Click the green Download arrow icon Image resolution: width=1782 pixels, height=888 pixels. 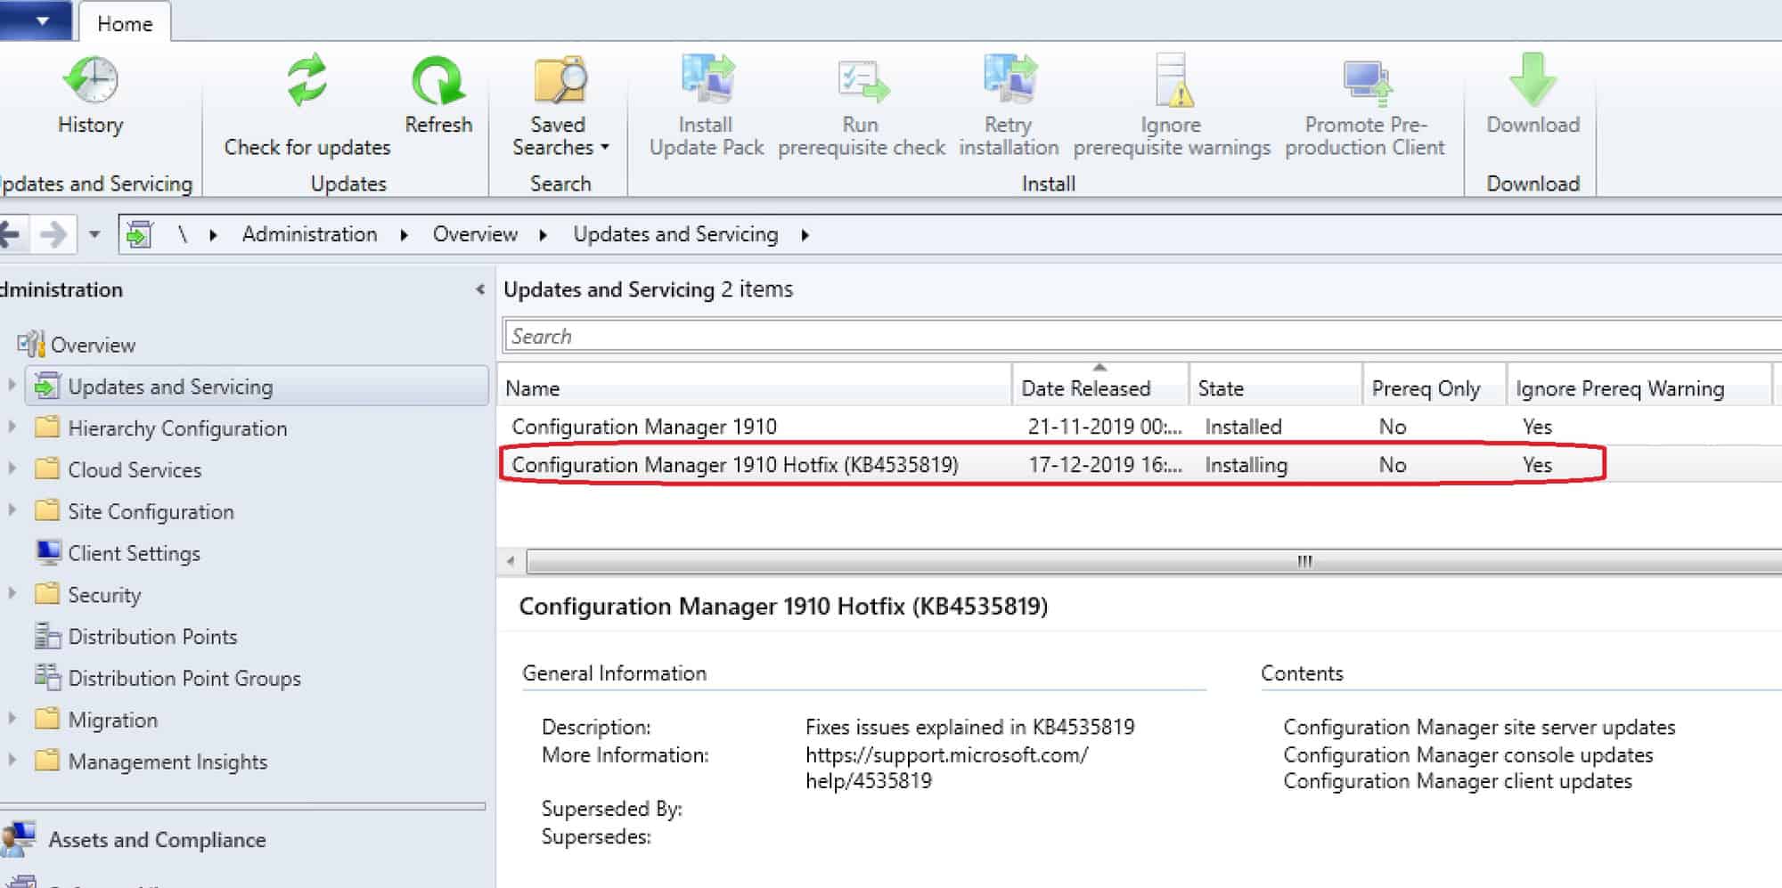pyautogui.click(x=1533, y=80)
